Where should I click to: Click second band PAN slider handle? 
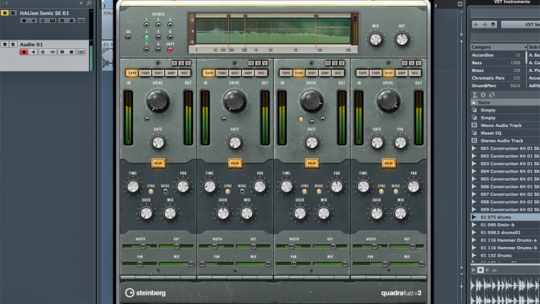[x=203, y=264]
